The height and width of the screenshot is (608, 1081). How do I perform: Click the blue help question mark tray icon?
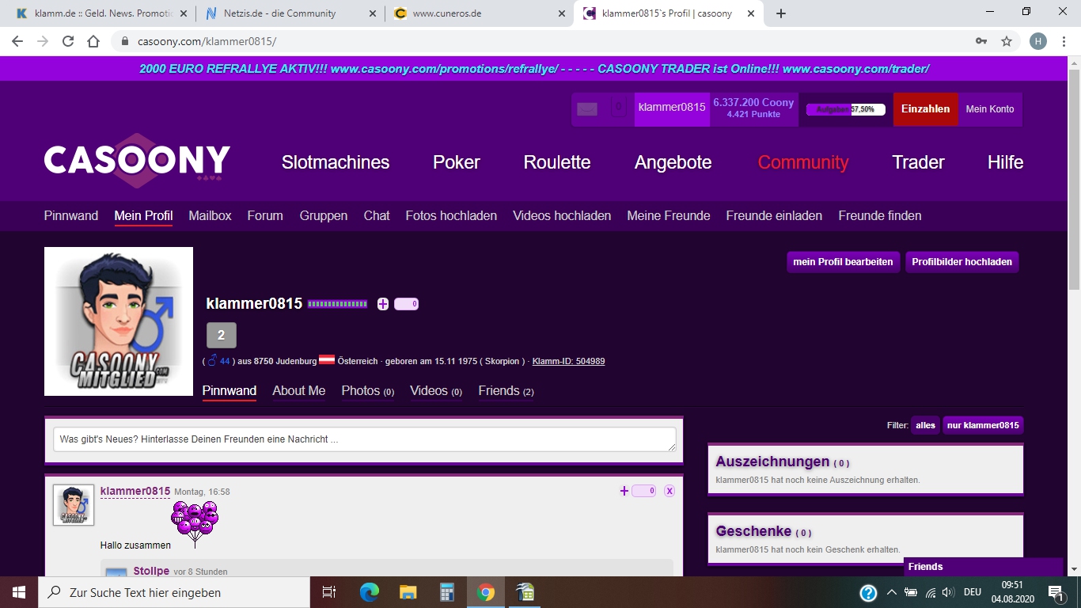[868, 592]
